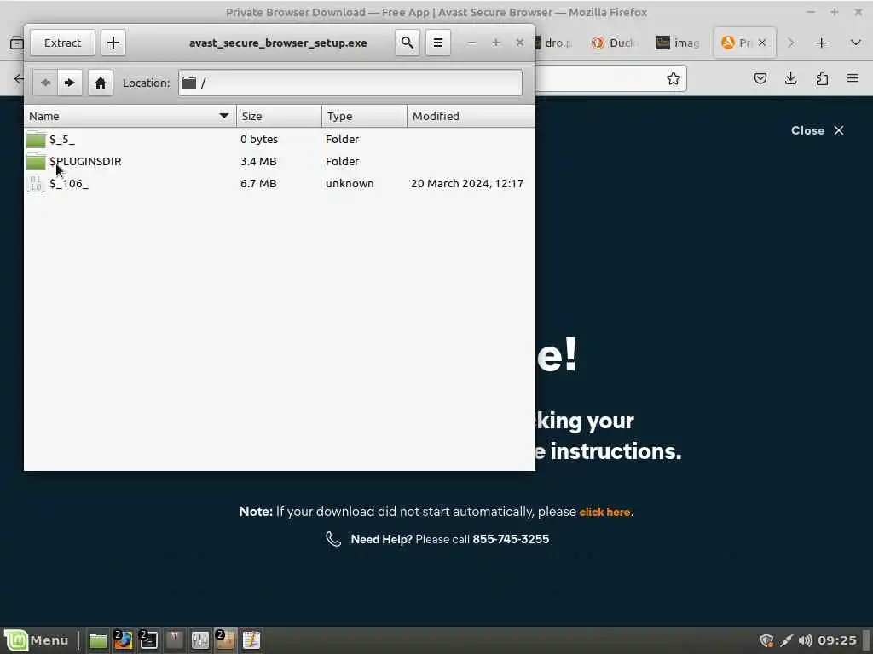
Task: Go back in archive location history
Action: click(46, 83)
